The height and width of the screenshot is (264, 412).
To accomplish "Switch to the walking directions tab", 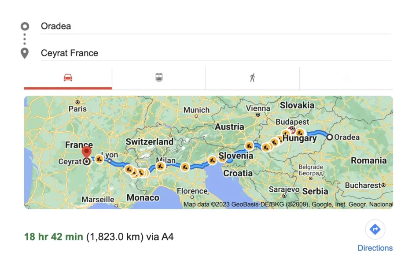I will click(x=252, y=78).
